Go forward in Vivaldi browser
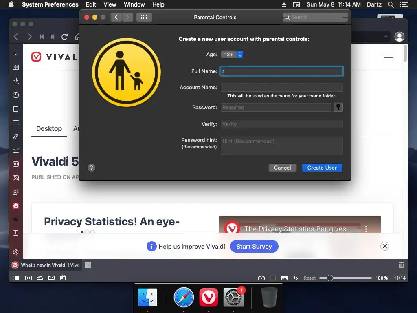The width and height of the screenshot is (417, 313). (x=29, y=37)
